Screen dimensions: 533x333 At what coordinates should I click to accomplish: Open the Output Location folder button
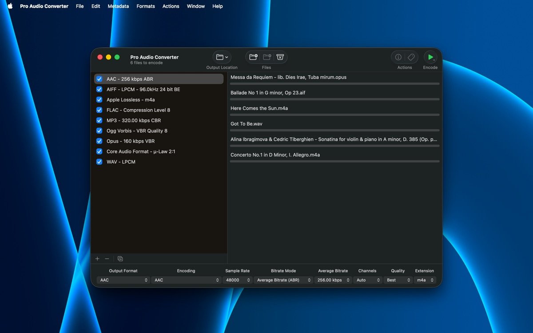[222, 57]
